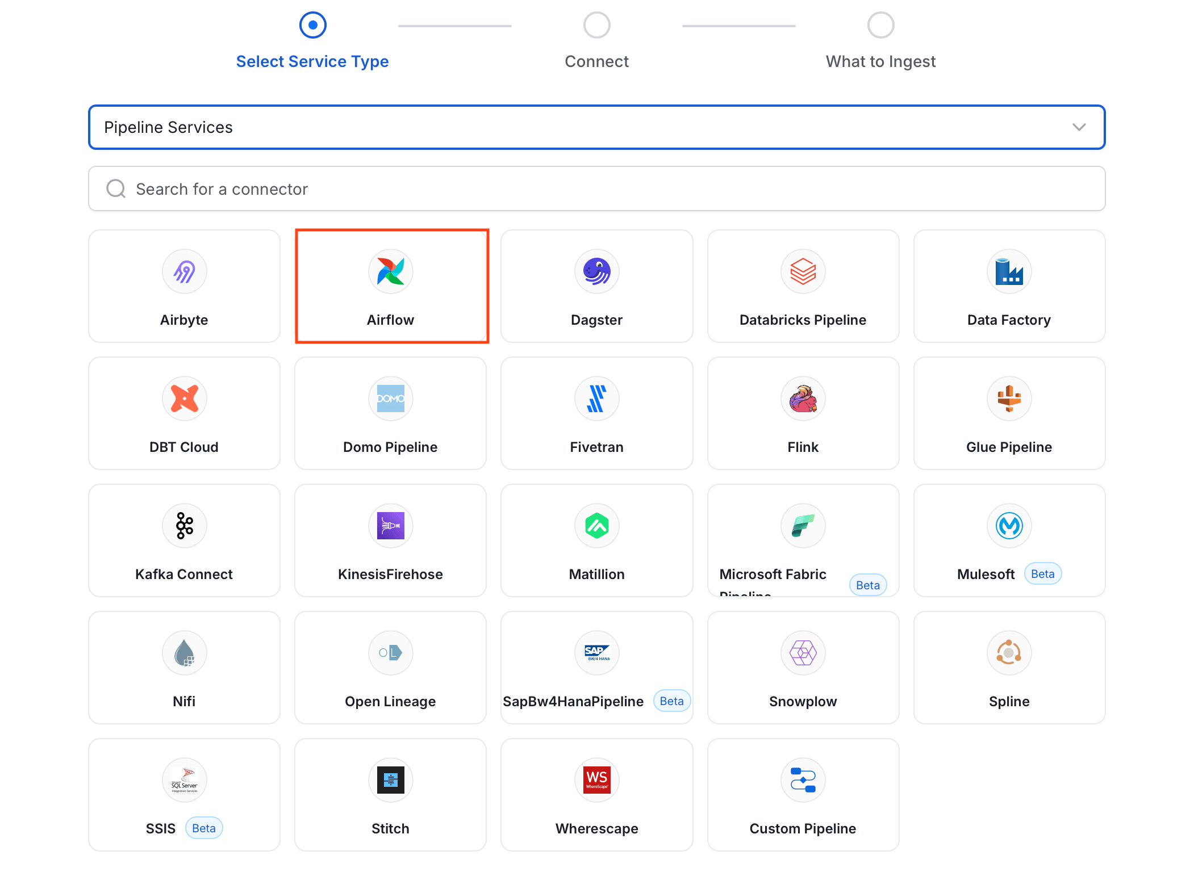Click the Airbyte label text
This screenshot has width=1194, height=872.
tap(184, 320)
